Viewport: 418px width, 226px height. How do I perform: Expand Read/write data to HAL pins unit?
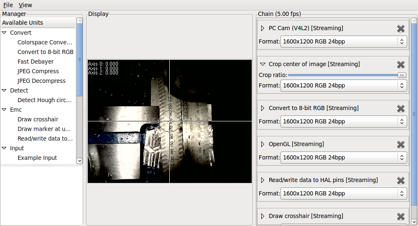tap(263, 180)
